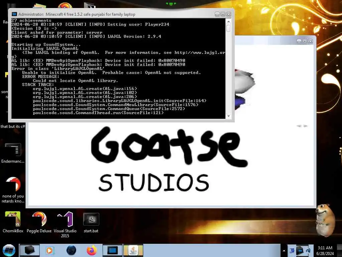Click 'Error in class LibraryLWJGLOpenAL' line
The width and height of the screenshot is (342, 257).
[58, 69]
